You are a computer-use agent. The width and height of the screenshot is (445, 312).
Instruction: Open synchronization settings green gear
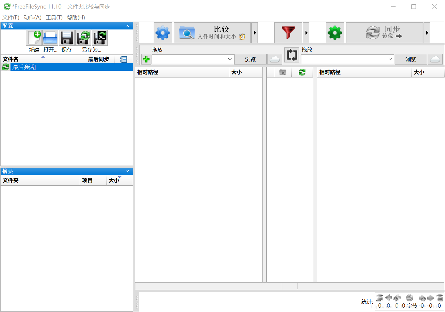point(335,33)
